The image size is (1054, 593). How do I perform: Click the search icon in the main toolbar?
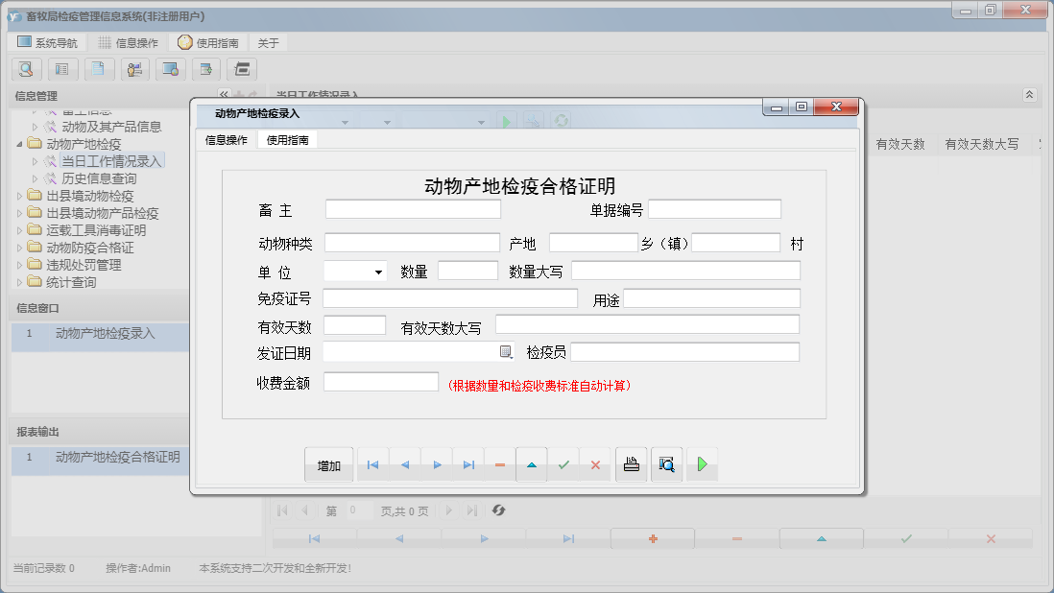(26, 69)
